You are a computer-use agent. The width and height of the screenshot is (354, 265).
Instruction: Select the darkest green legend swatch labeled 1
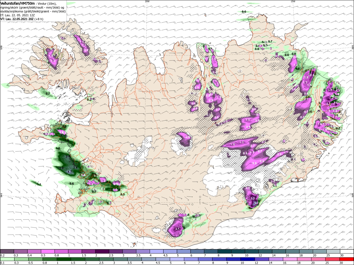(63, 259)
